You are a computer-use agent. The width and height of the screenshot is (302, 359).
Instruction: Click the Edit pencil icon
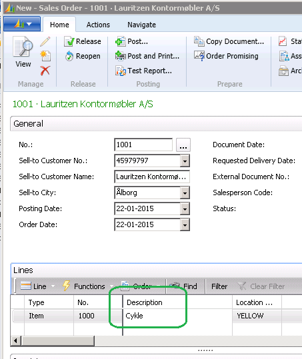(45, 42)
